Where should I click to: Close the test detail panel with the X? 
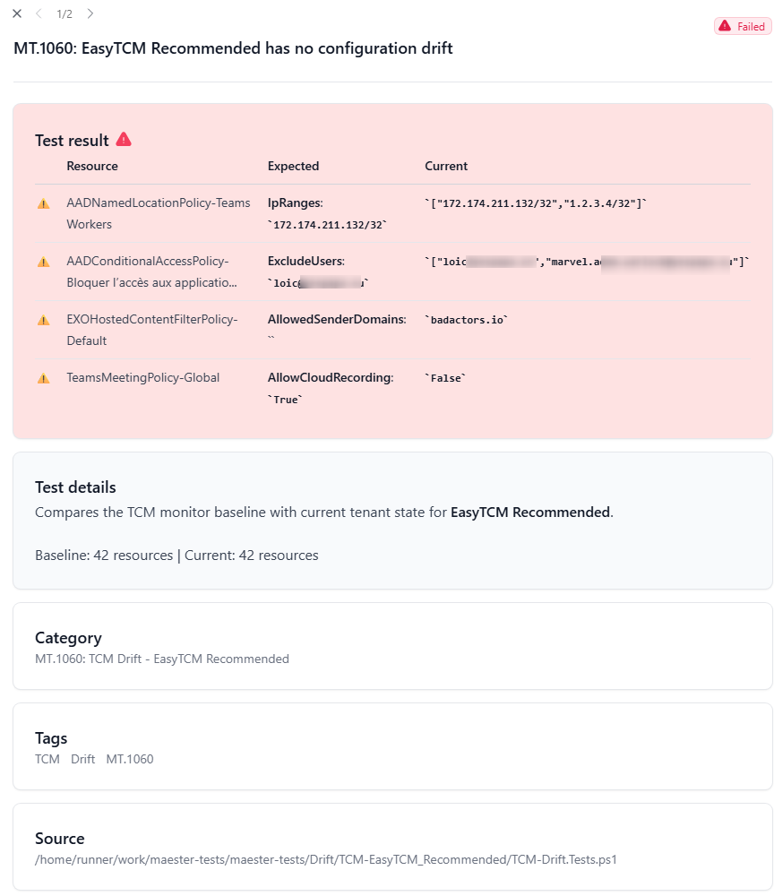click(x=15, y=13)
